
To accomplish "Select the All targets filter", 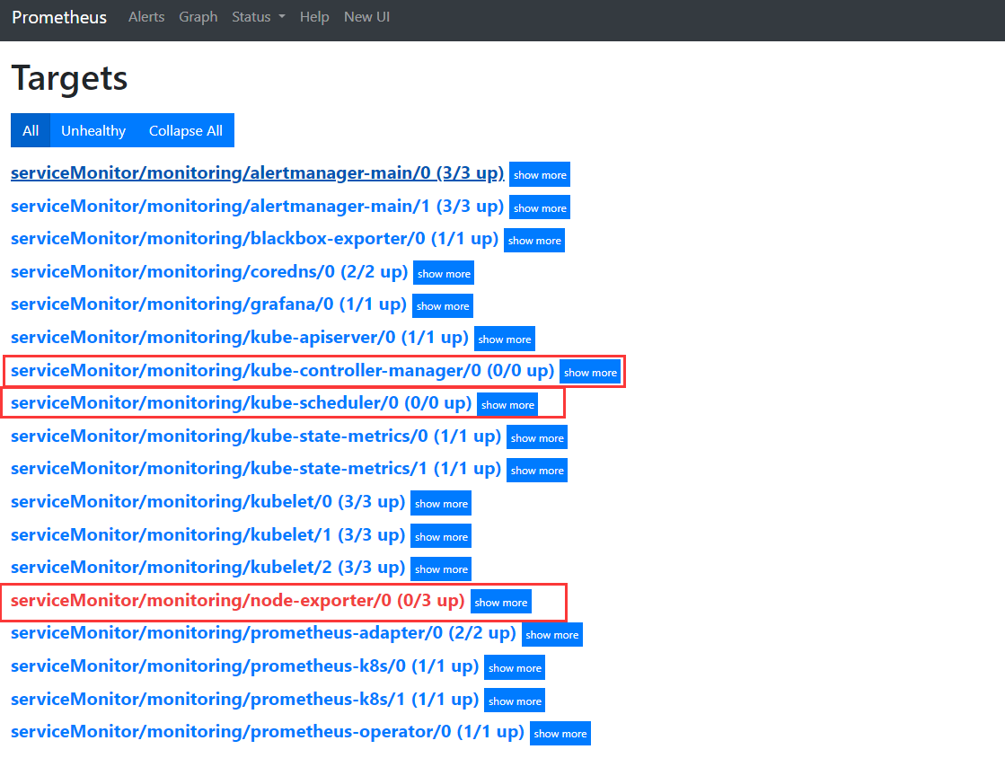I will point(31,131).
